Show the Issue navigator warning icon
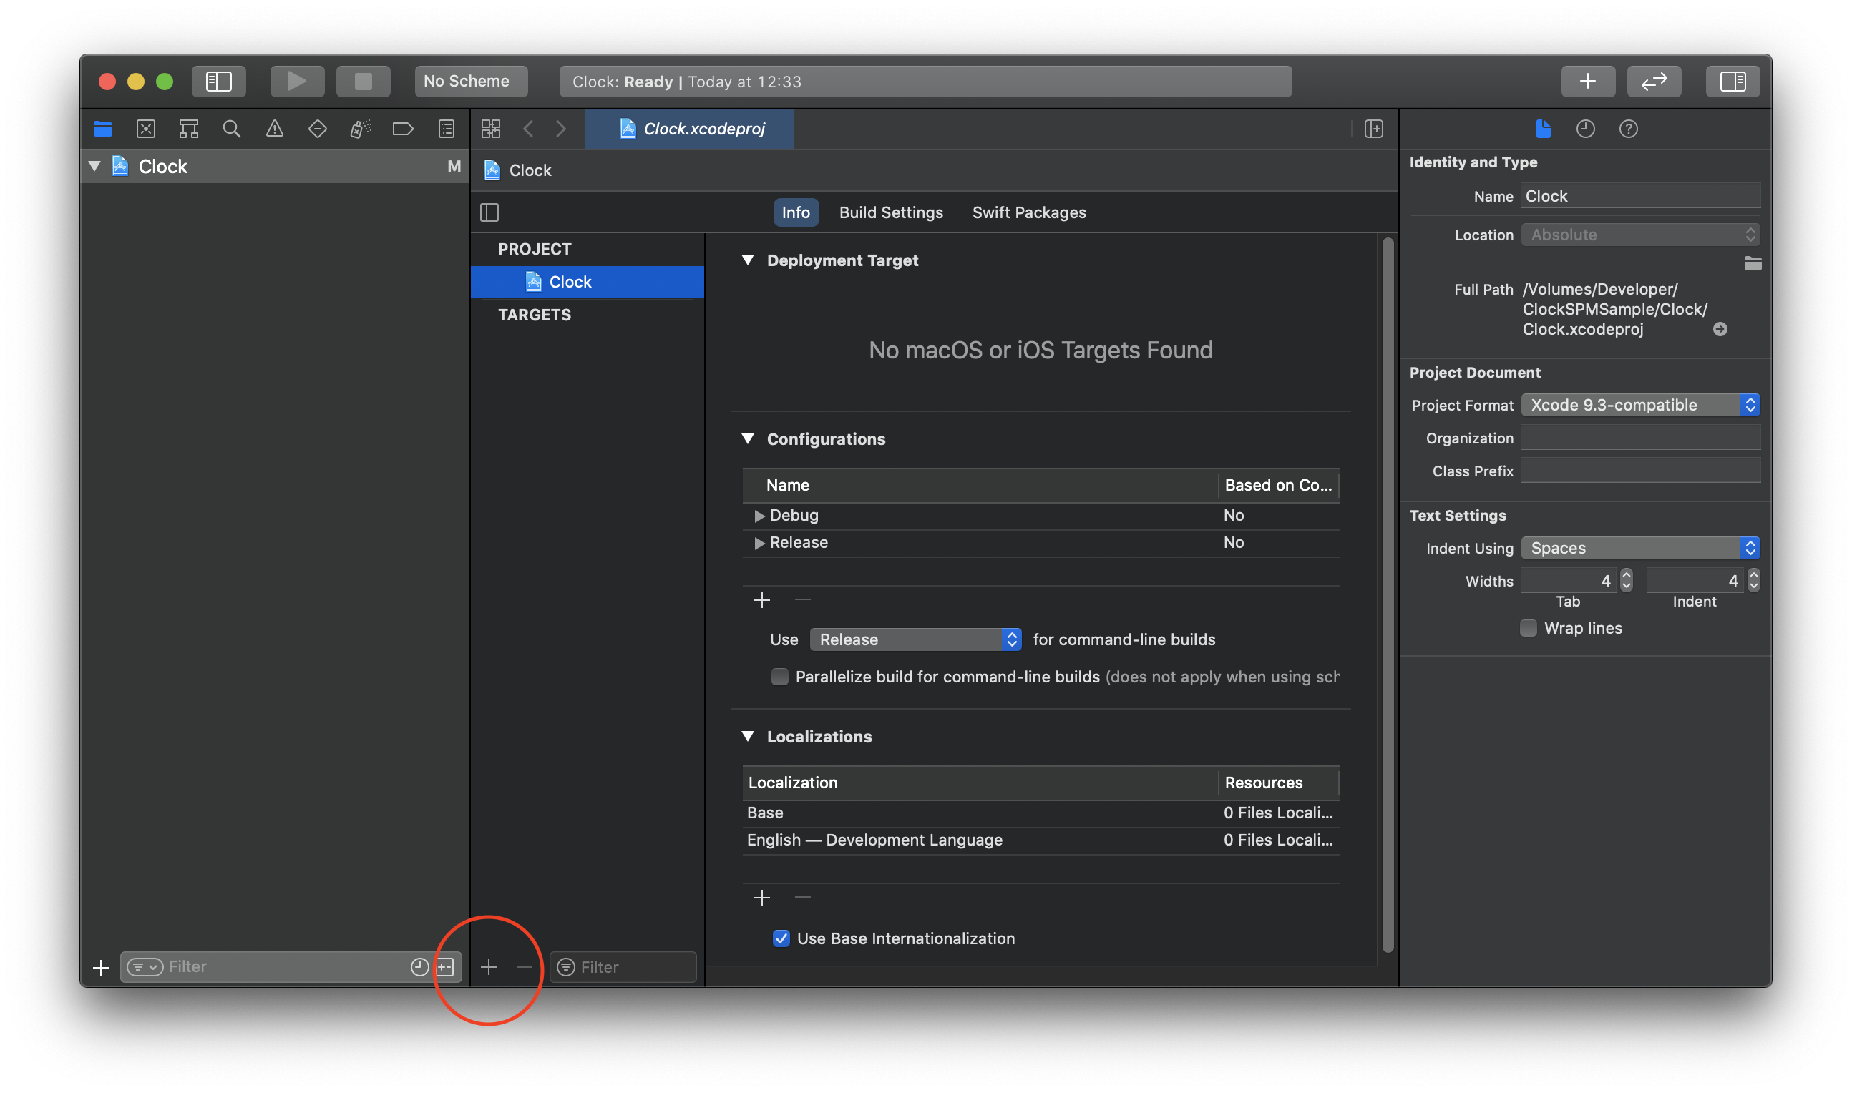1852x1093 pixels. pyautogui.click(x=274, y=129)
